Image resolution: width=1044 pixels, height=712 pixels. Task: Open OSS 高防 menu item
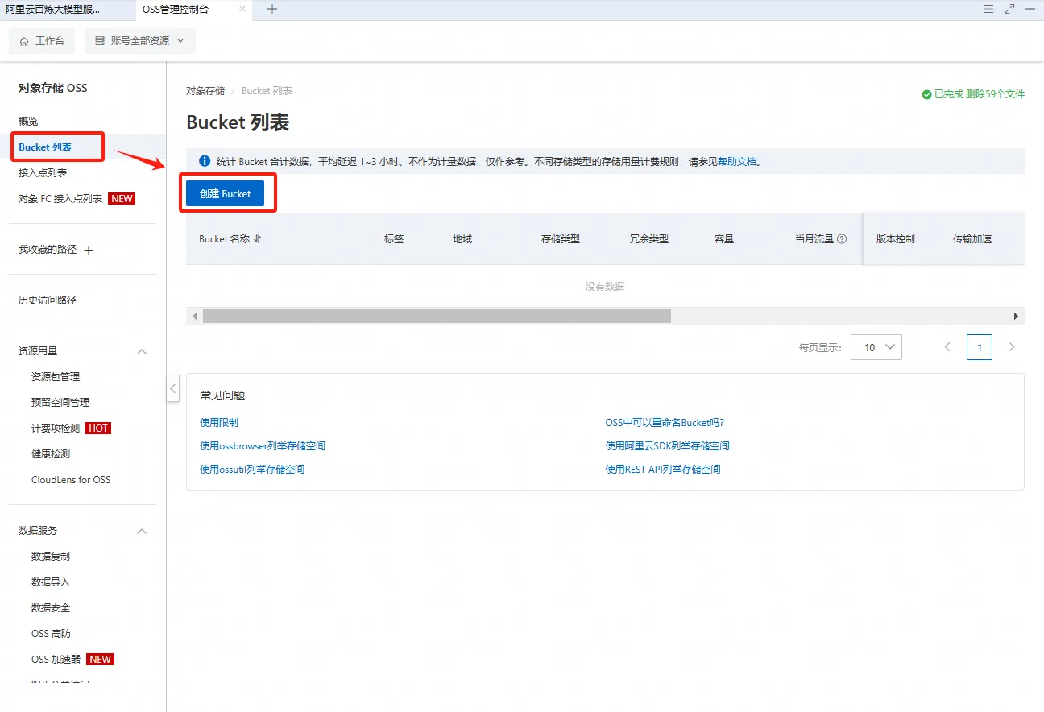tap(52, 634)
